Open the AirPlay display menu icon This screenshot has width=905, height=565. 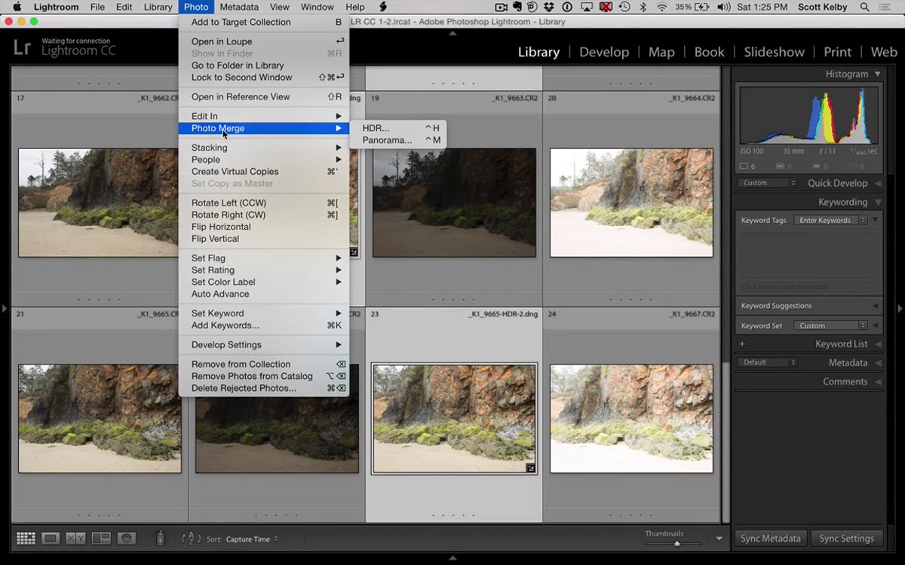click(586, 7)
